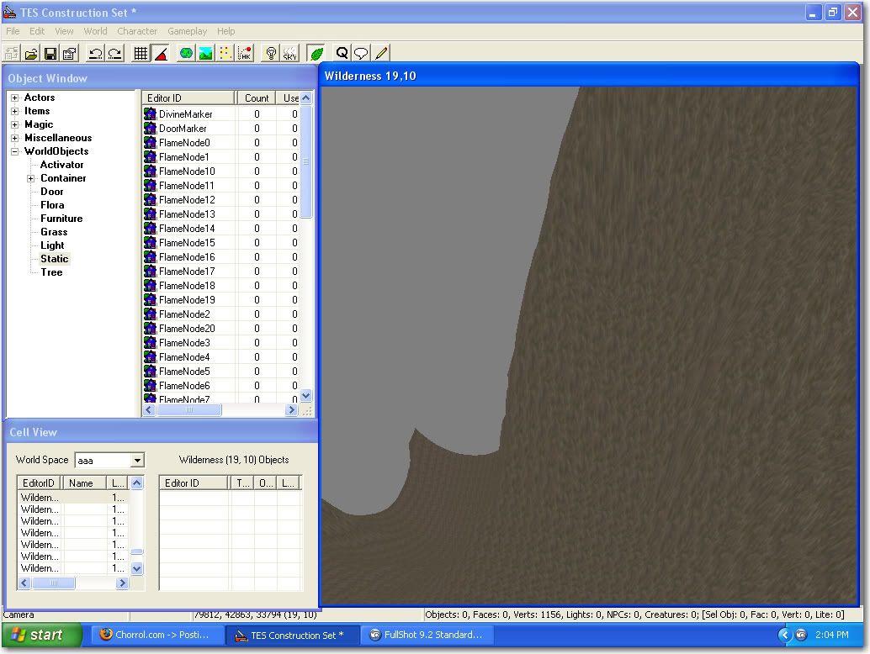The height and width of the screenshot is (654, 870).
Task: Click the Undo arrow icon
Action: coord(95,53)
